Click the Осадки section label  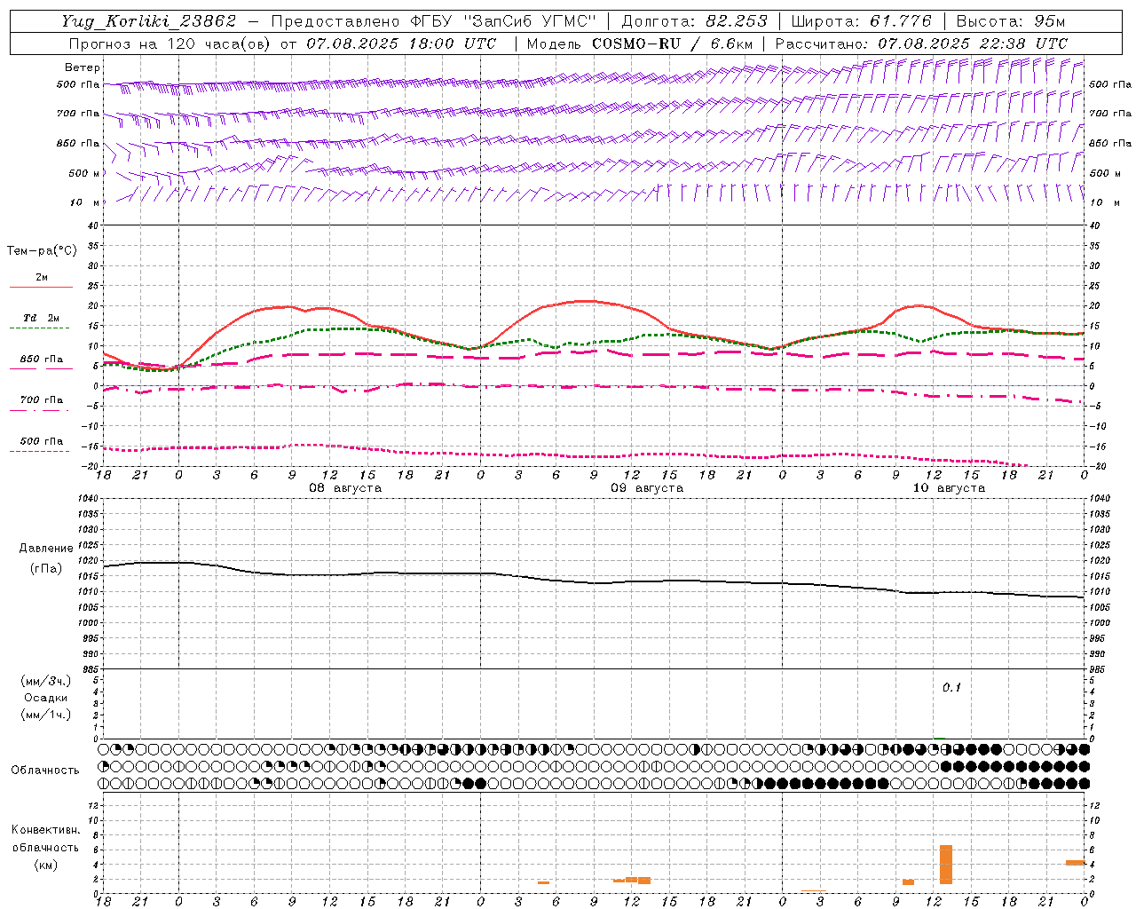coord(46,698)
